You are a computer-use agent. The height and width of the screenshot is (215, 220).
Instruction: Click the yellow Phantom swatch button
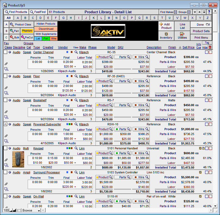coord(27,31)
